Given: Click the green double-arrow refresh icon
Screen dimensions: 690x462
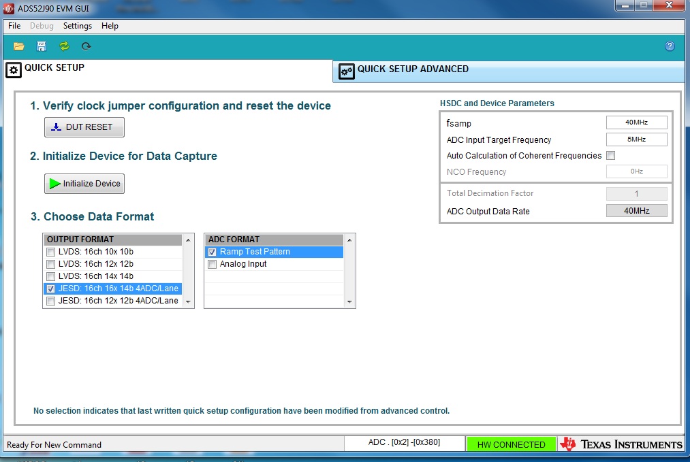Looking at the screenshot, I should click(64, 46).
